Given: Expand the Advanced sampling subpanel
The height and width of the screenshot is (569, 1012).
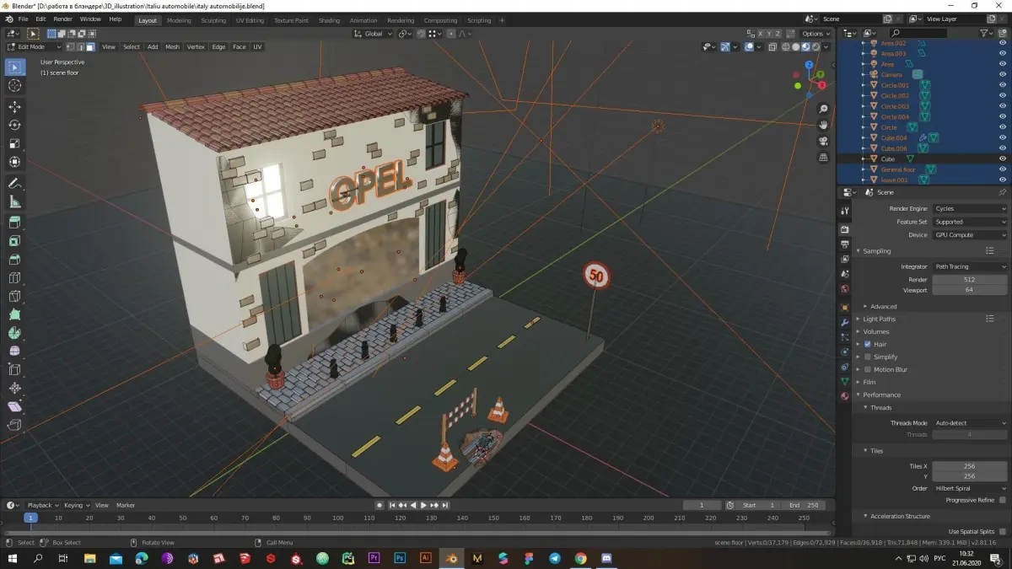Looking at the screenshot, I should tap(883, 306).
